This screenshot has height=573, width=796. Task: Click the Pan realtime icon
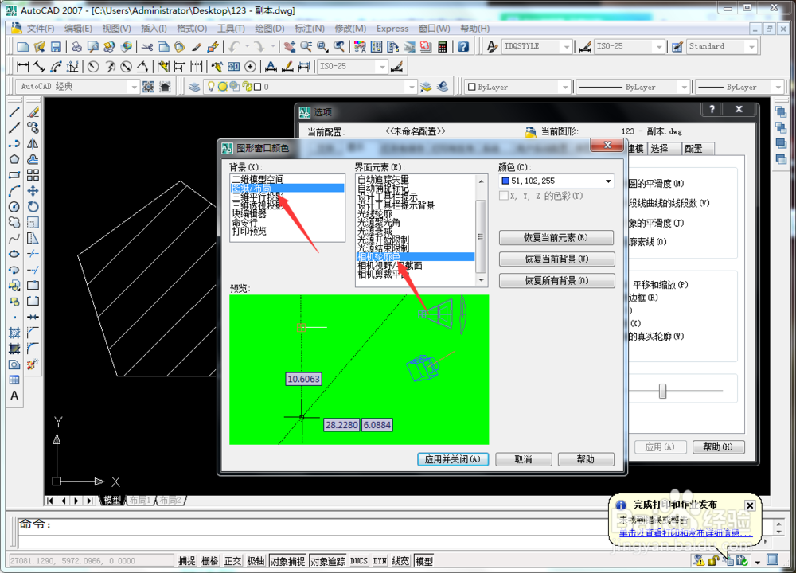[x=290, y=47]
